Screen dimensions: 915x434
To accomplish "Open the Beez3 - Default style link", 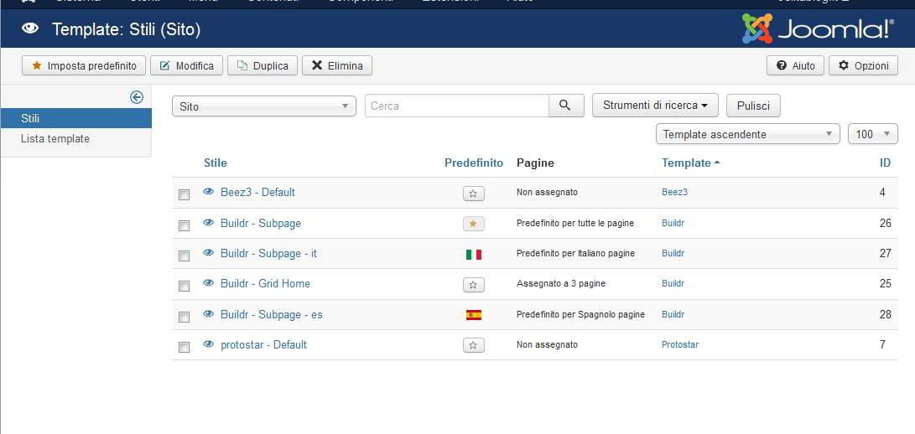I will point(257,192).
